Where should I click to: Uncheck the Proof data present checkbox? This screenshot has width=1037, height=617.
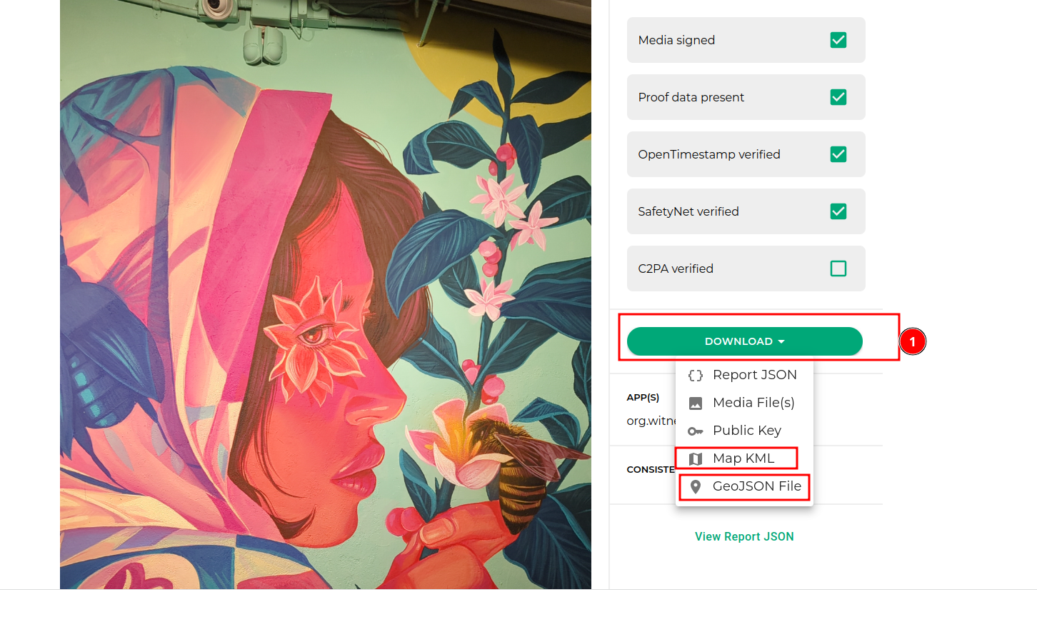(838, 97)
